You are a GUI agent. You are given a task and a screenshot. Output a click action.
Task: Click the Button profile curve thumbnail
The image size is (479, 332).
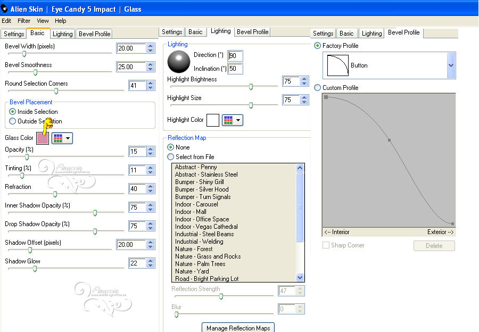click(337, 65)
